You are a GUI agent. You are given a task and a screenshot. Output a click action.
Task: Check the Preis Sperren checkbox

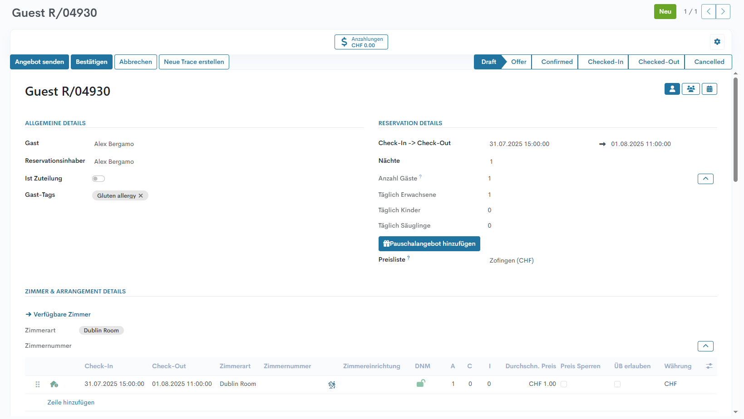tap(564, 384)
